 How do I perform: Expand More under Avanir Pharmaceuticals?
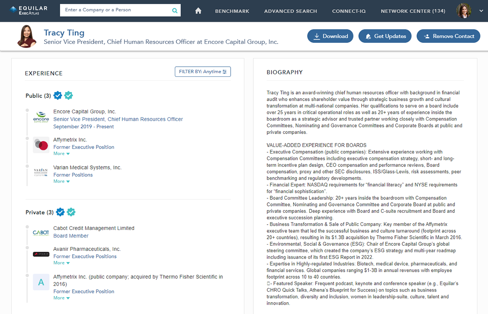(x=61, y=263)
